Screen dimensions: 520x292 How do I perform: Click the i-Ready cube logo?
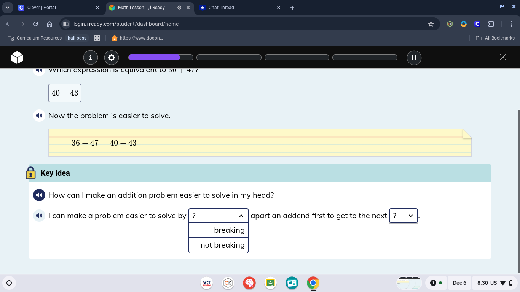[17, 57]
